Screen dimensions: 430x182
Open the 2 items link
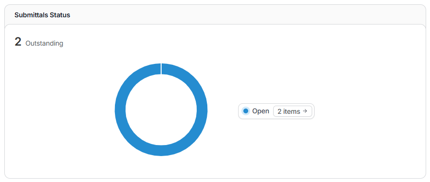click(x=292, y=111)
